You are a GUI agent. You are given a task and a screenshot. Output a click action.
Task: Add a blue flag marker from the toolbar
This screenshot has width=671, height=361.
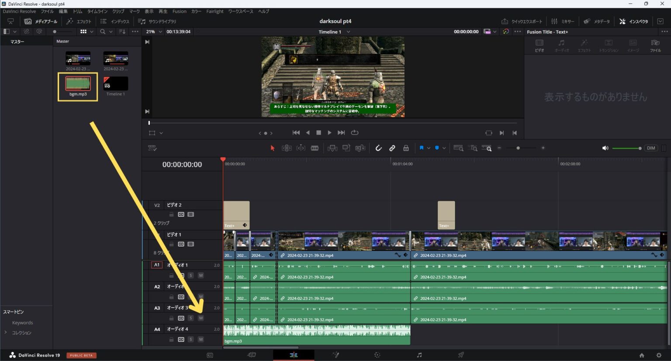[422, 148]
